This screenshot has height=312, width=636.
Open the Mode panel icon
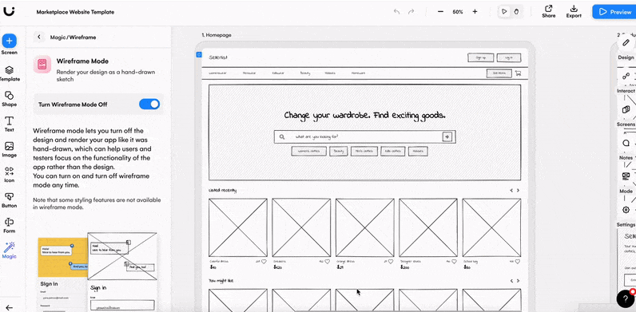coord(626,176)
